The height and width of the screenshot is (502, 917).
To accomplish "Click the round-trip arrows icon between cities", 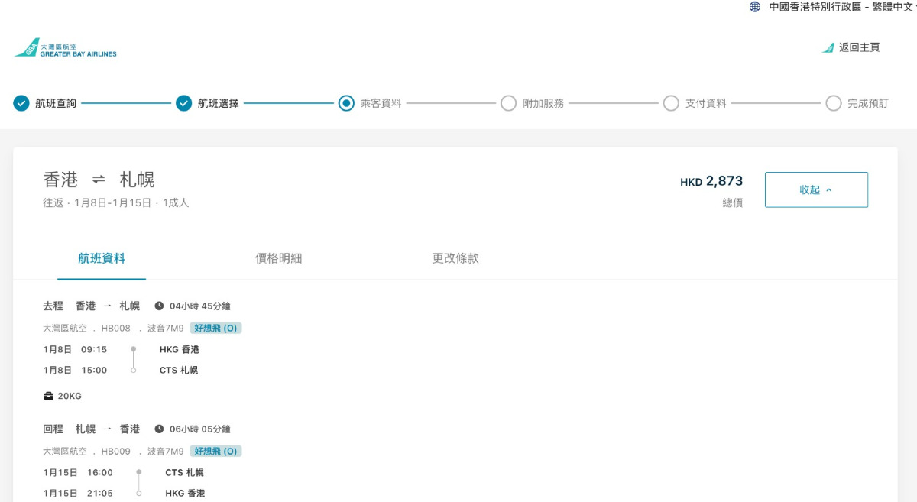I will click(x=99, y=180).
